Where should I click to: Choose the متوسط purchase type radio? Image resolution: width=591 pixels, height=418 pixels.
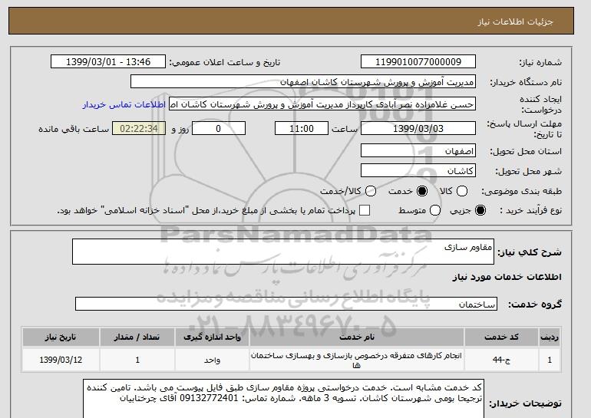click(435, 210)
